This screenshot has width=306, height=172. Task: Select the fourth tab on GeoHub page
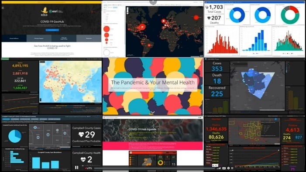click(89, 38)
